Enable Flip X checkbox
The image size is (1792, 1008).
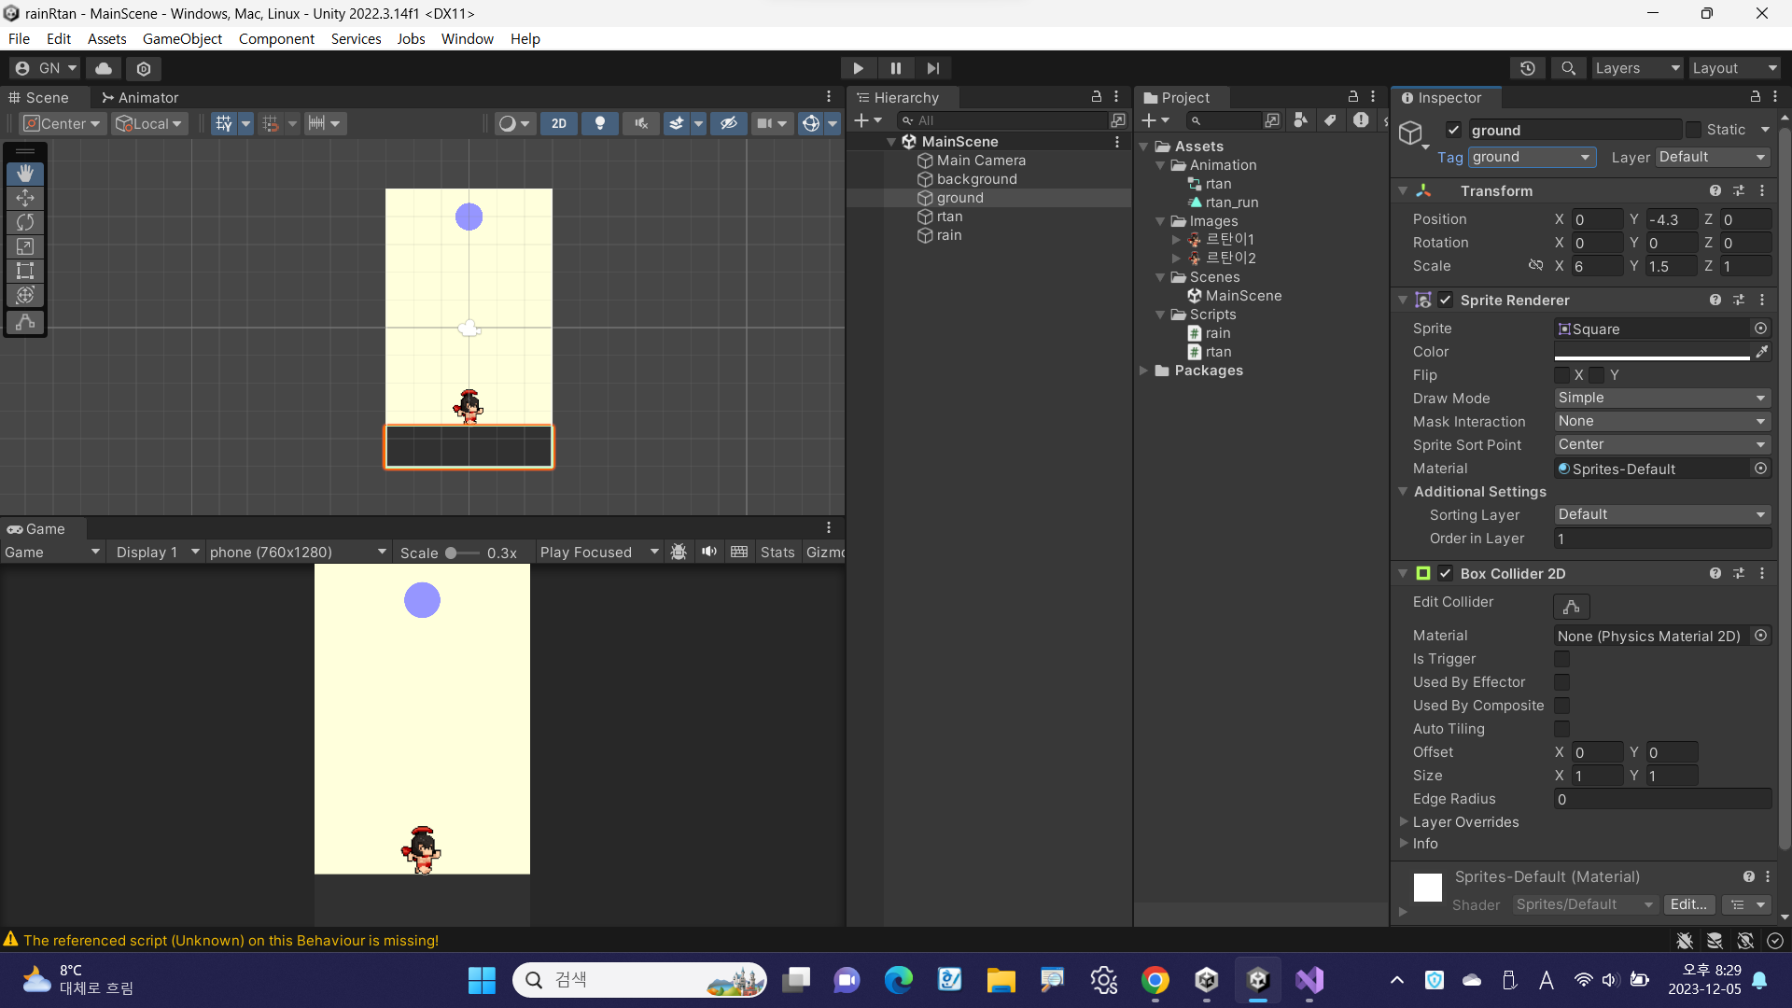(1561, 375)
